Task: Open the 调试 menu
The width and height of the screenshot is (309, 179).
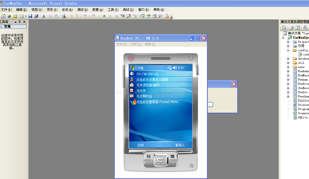Action: point(83,10)
